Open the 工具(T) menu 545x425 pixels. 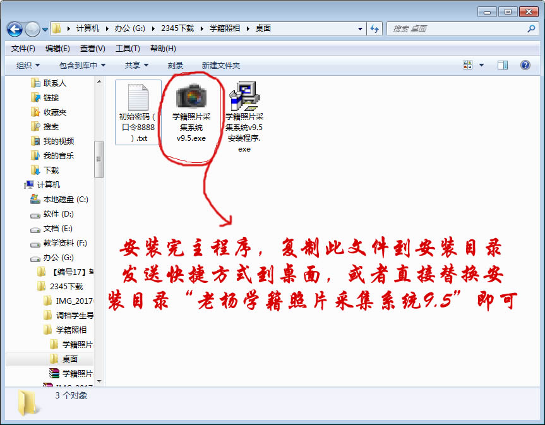(127, 49)
